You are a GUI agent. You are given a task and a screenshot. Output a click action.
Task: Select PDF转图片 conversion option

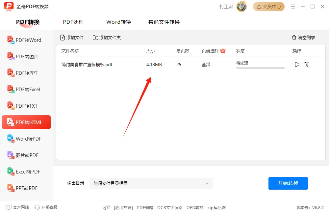26,57
